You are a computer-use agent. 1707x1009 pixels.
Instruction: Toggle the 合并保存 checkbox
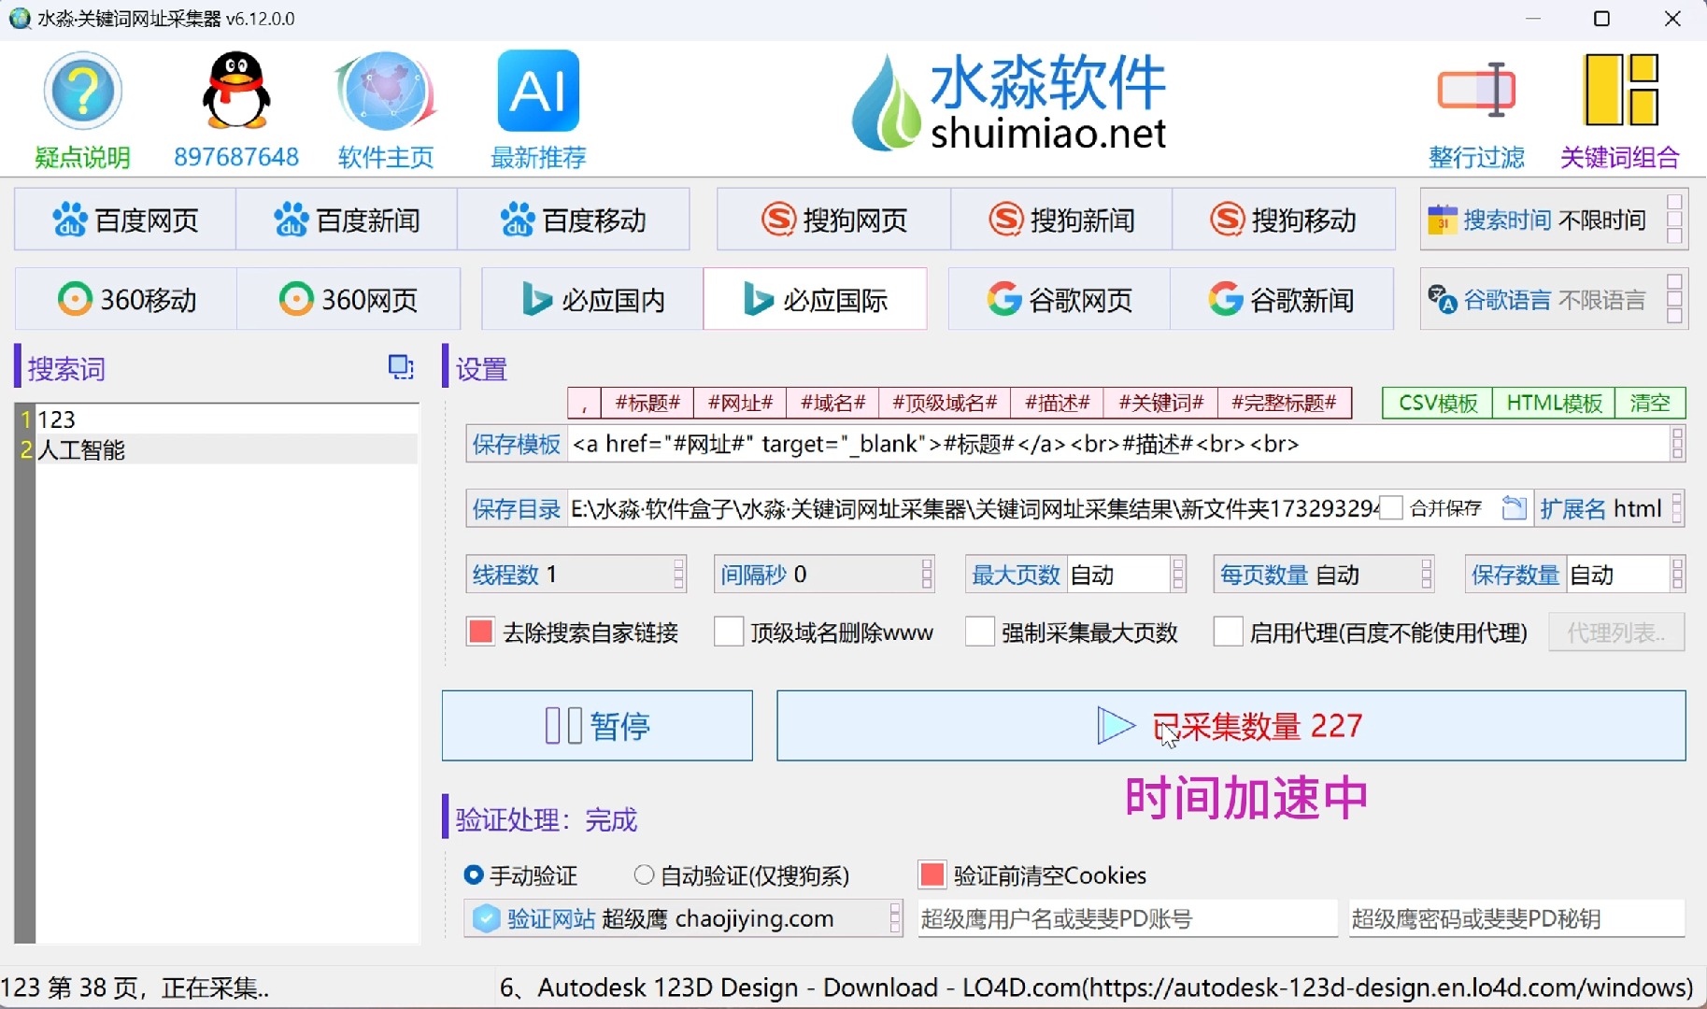click(1391, 508)
